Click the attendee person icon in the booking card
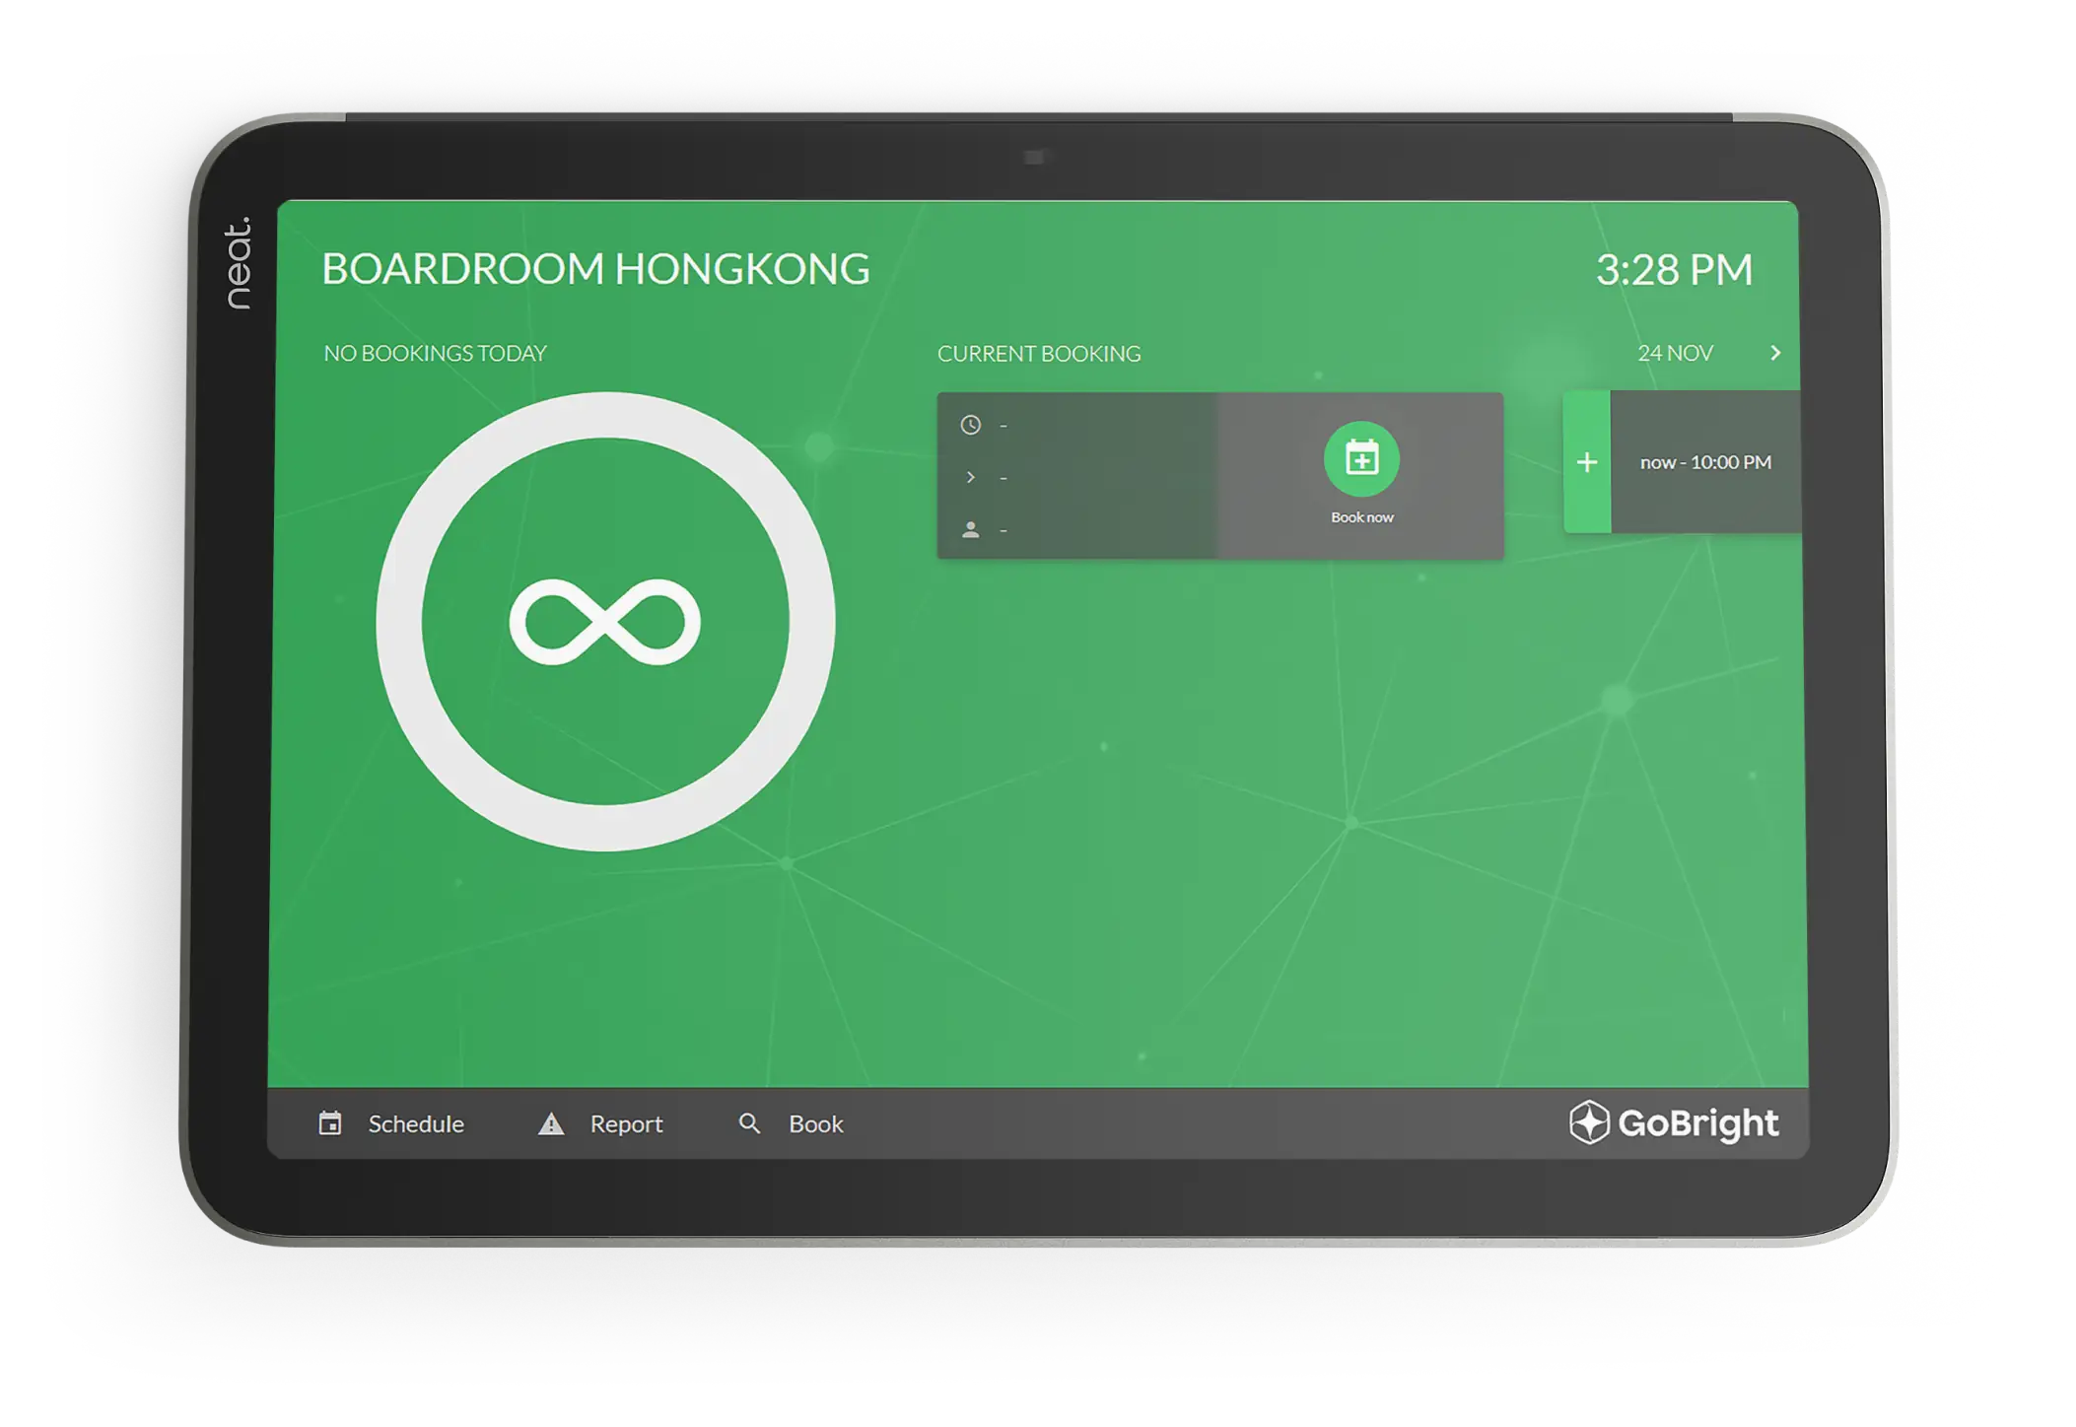This screenshot has width=2076, height=1427. click(971, 529)
